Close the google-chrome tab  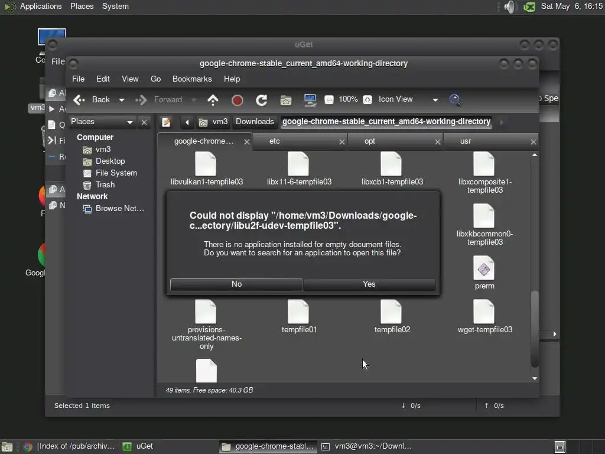[247, 142]
